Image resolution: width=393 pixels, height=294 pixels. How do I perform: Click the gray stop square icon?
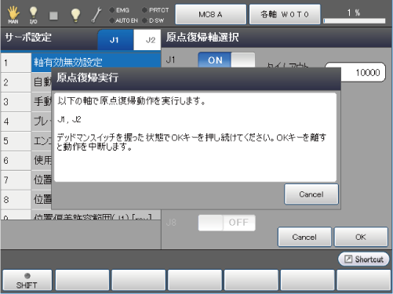(x=53, y=16)
